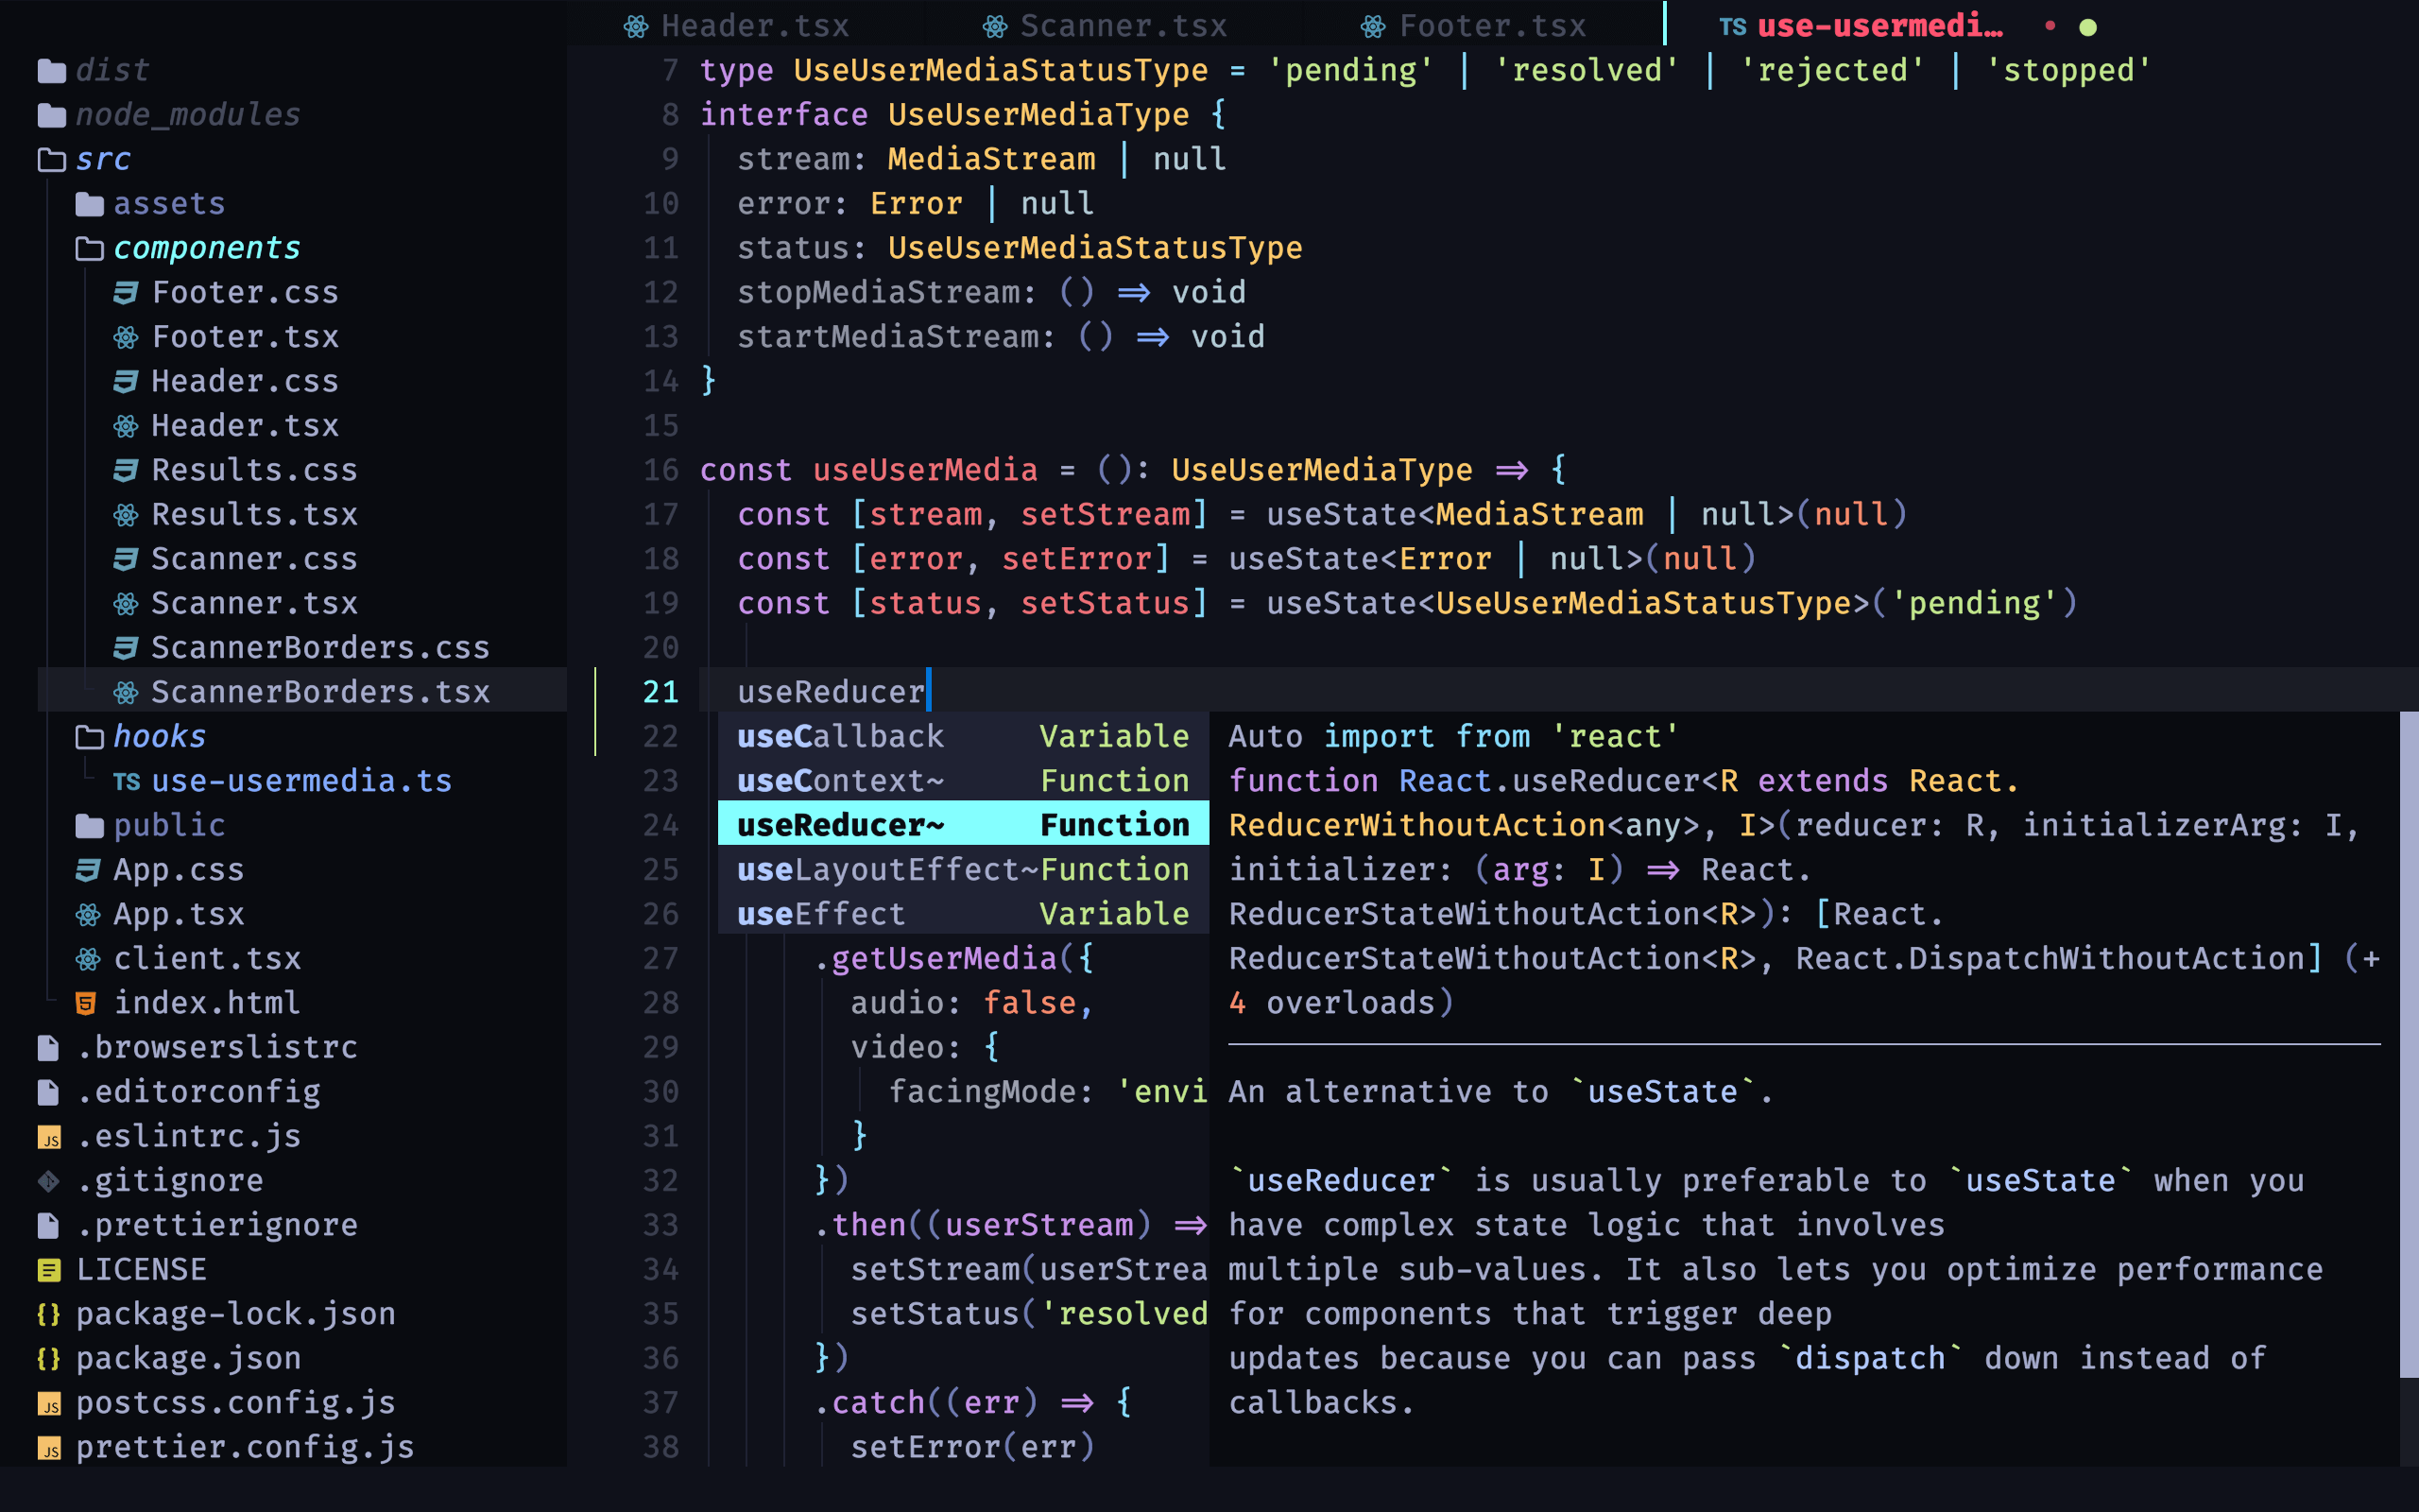
Task: Click the folder icon next to node_modules
Action: [x=51, y=114]
